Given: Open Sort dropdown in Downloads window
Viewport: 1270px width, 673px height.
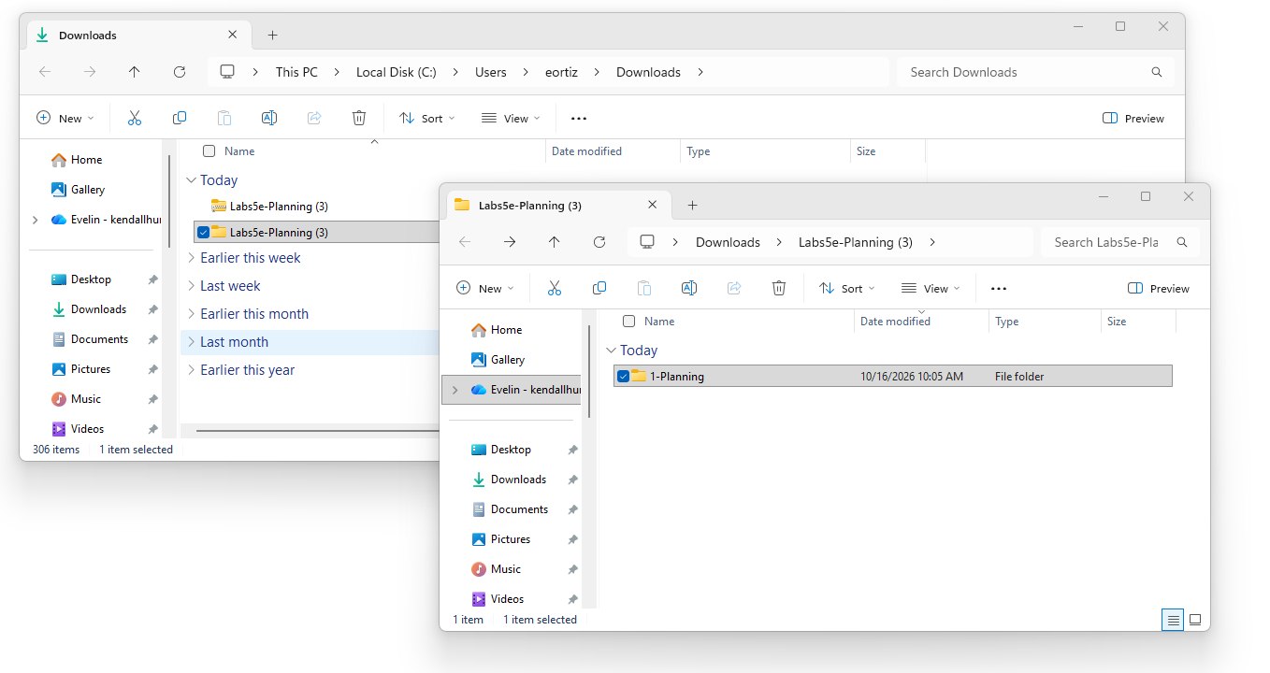Looking at the screenshot, I should click(426, 119).
